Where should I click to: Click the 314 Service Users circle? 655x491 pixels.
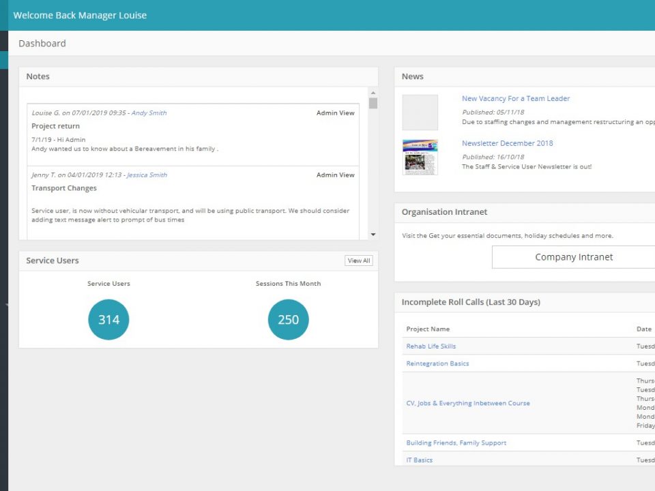point(108,319)
